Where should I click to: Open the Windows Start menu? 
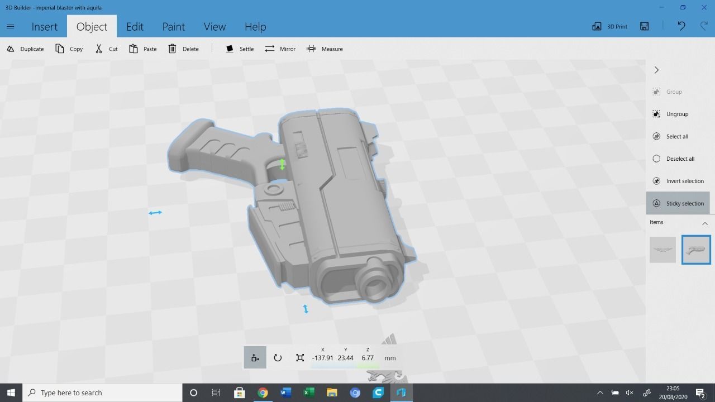11,393
